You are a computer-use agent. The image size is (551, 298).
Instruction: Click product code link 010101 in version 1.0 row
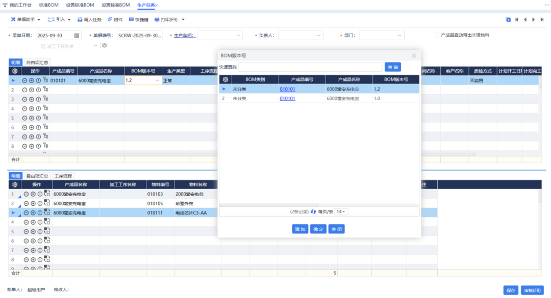[287, 98]
